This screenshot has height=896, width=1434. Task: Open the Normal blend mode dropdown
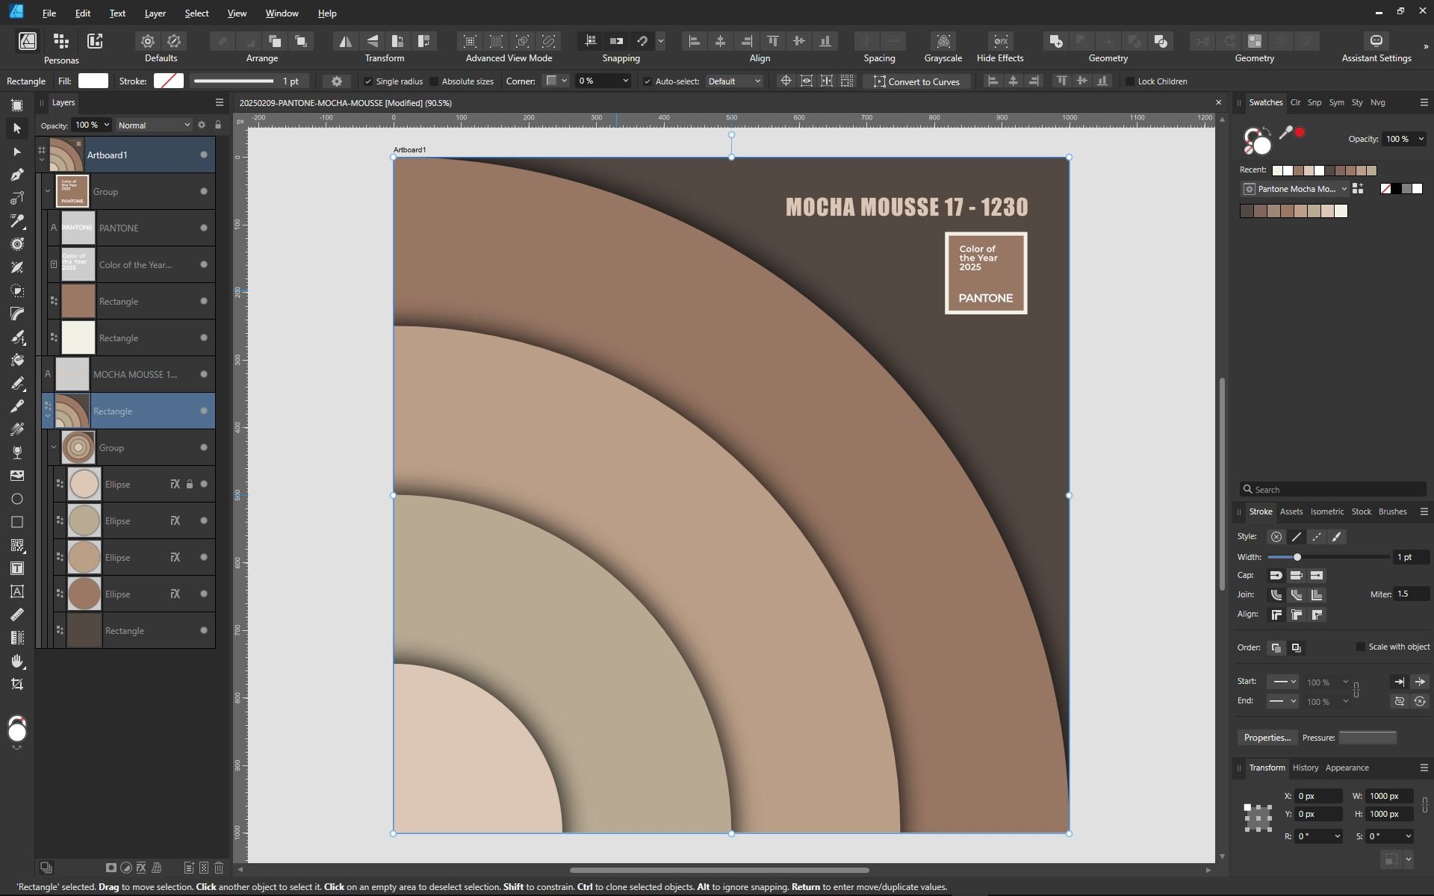tap(154, 125)
